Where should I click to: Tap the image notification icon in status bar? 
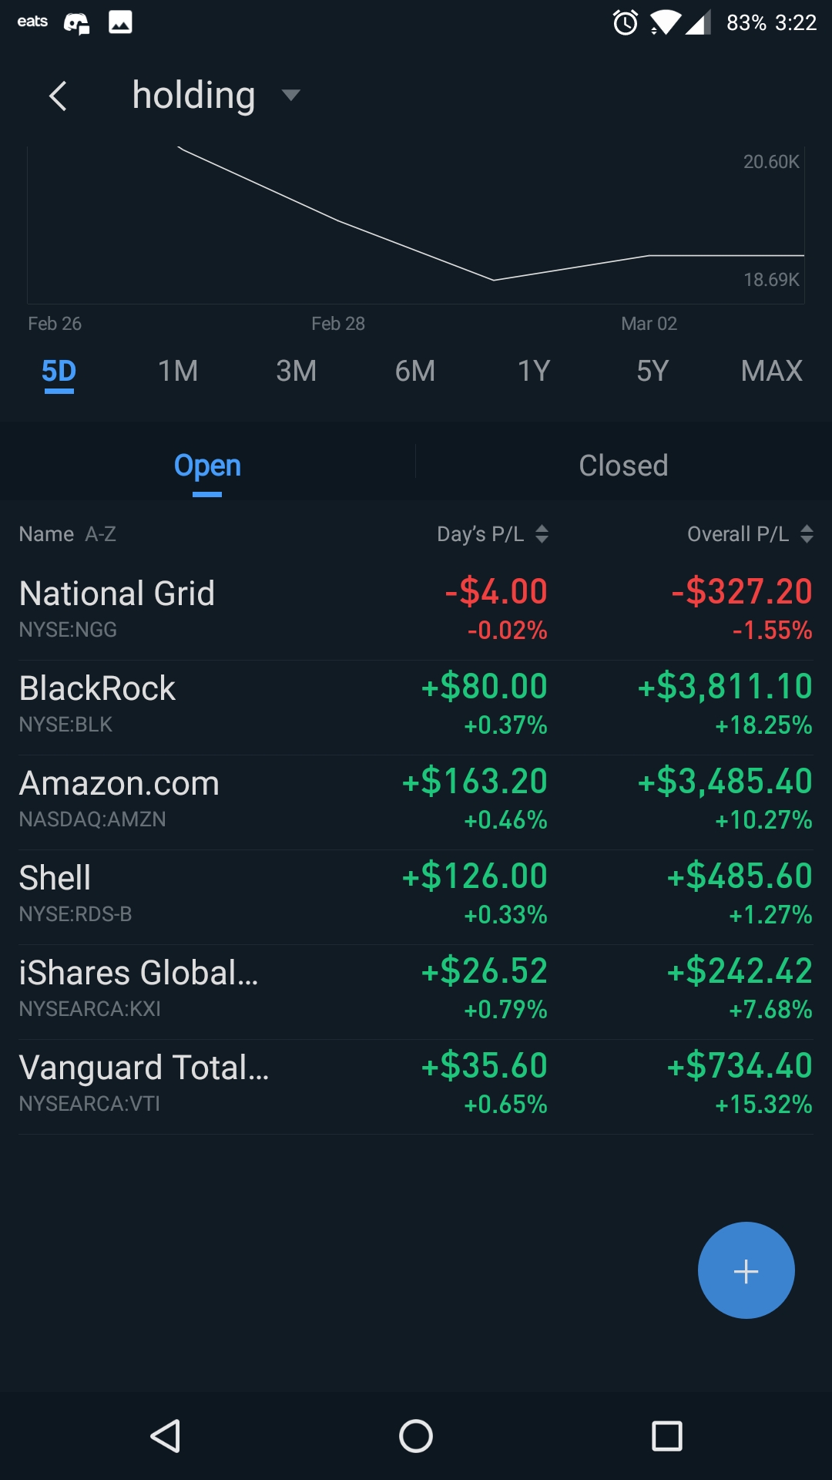point(120,22)
